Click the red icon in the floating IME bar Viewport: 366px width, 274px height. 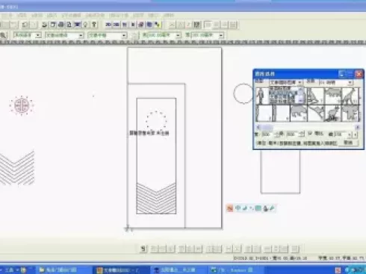click(x=229, y=208)
